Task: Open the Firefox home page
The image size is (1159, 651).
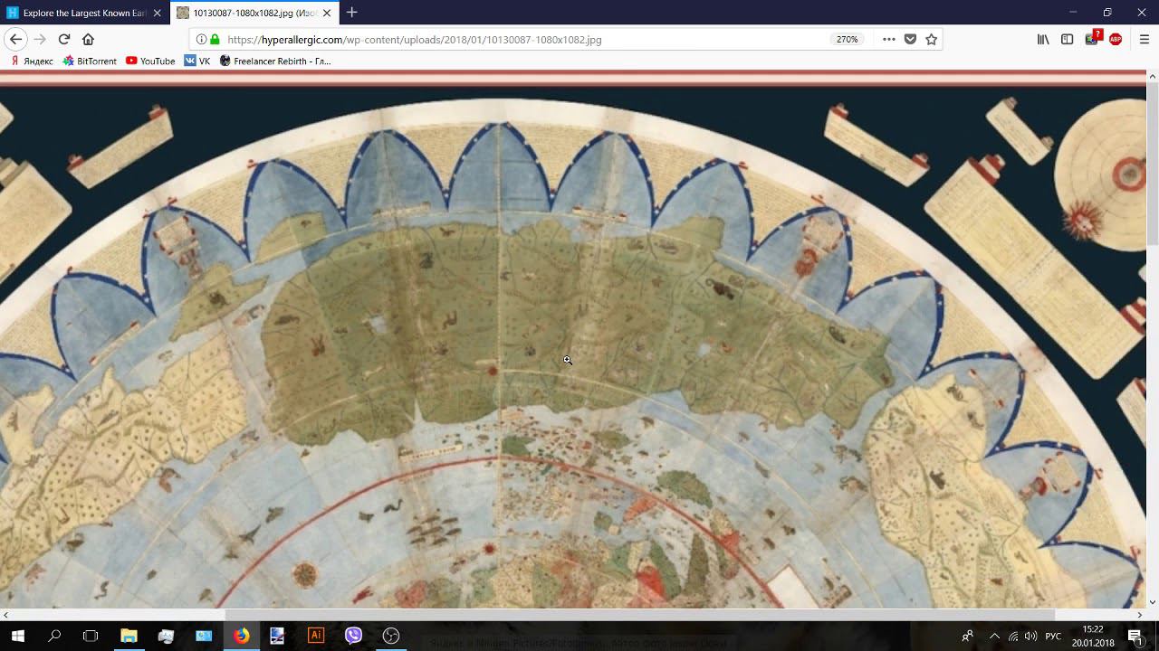Action: [x=88, y=39]
